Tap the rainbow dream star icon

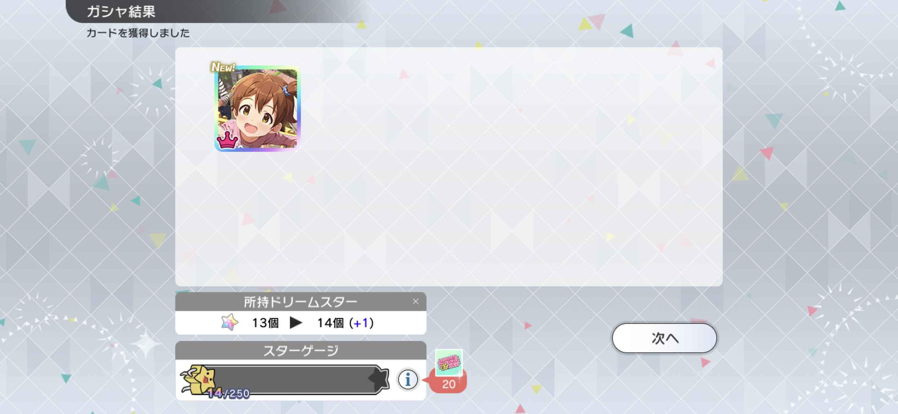(229, 322)
